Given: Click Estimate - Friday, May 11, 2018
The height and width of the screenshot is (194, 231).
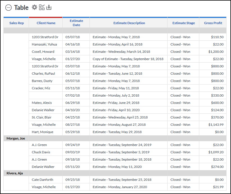Looking at the screenshot, I should point(116,88).
